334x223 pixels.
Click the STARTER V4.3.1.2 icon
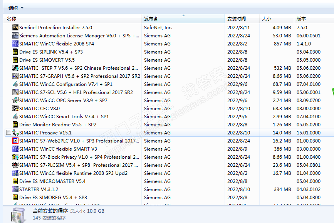pos(15,189)
